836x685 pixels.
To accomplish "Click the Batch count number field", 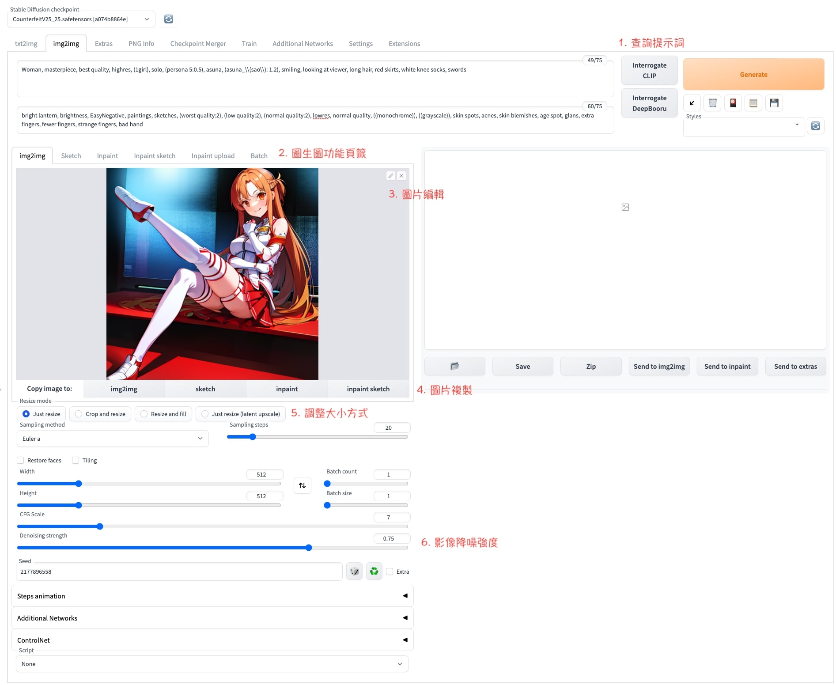I will [x=392, y=474].
